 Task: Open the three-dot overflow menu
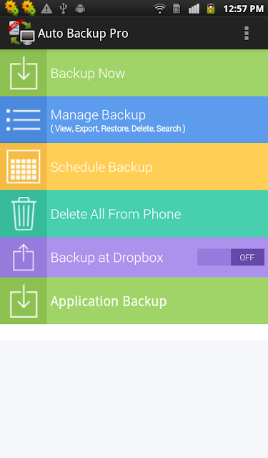coord(247,33)
